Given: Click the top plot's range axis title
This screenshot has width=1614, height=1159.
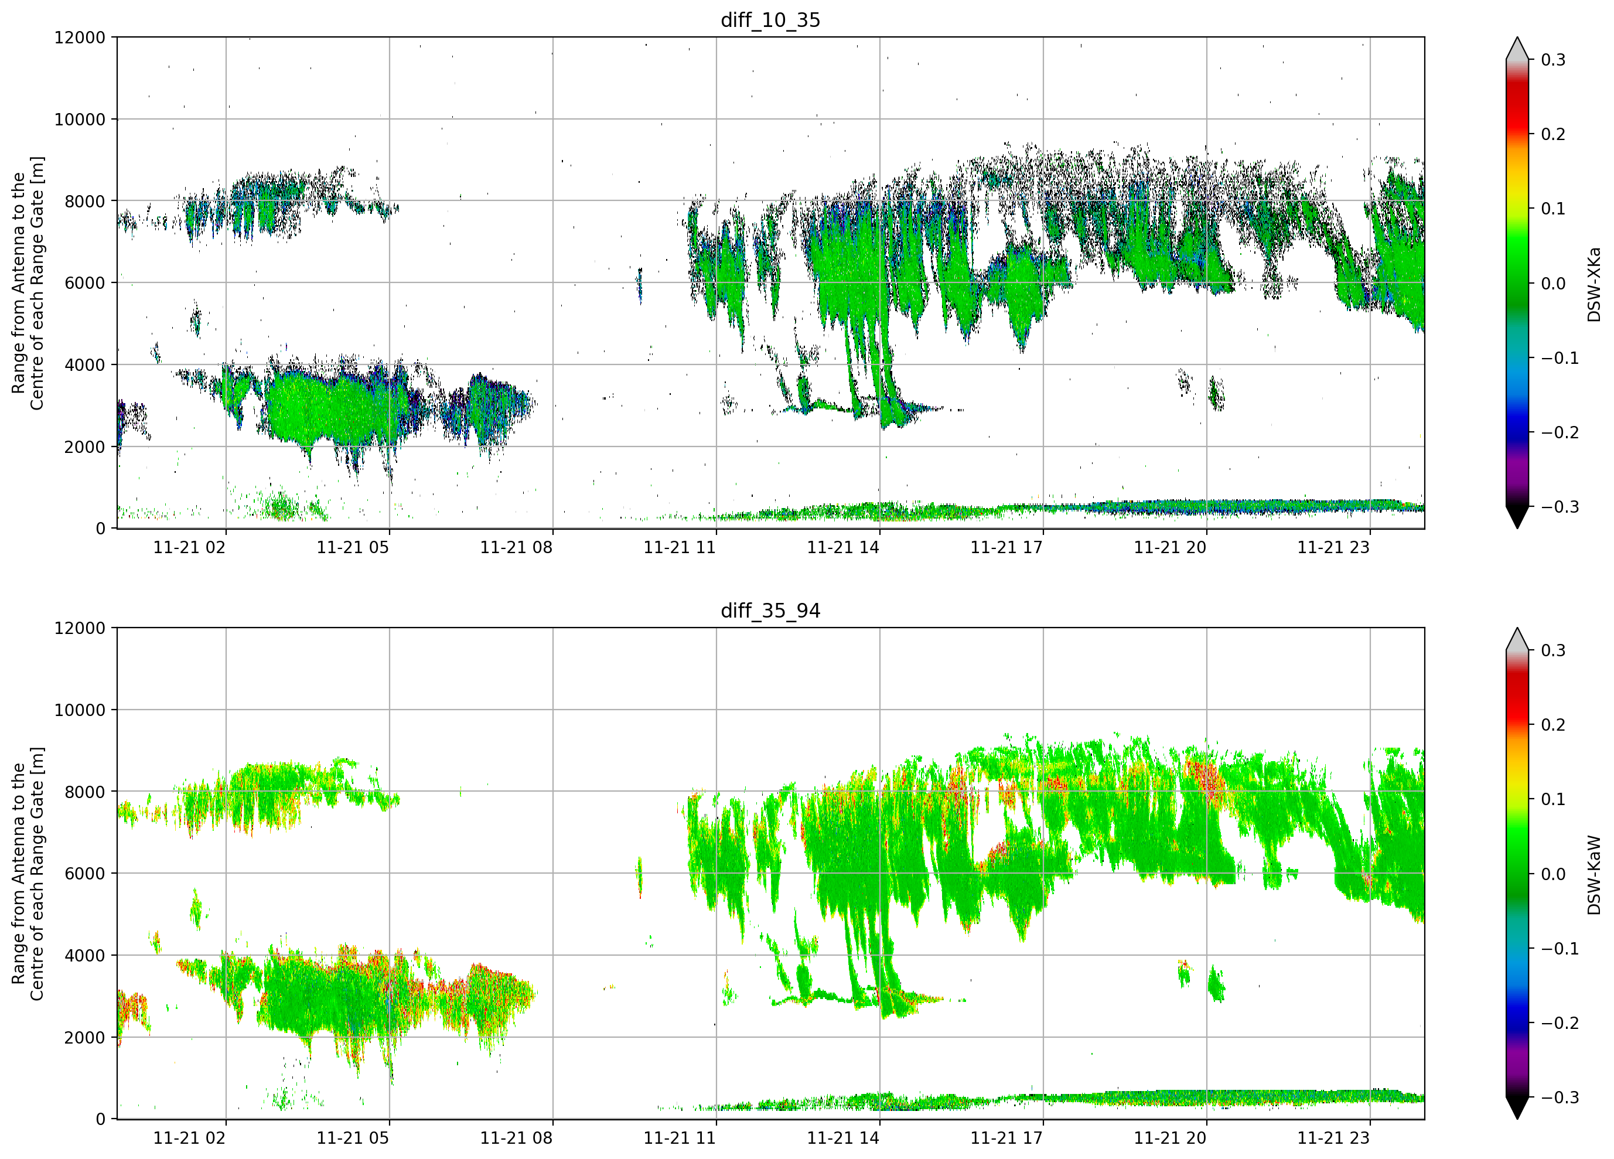Looking at the screenshot, I should pos(28,282).
